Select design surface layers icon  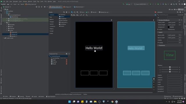[x=72, y=12]
